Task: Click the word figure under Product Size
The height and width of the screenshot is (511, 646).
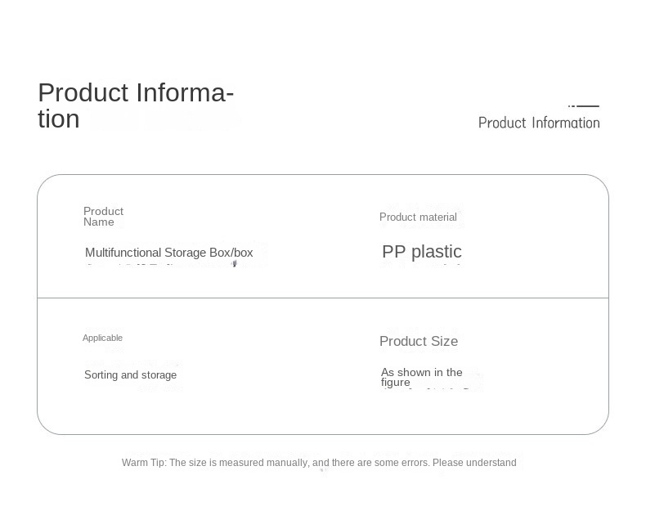Action: (x=396, y=383)
